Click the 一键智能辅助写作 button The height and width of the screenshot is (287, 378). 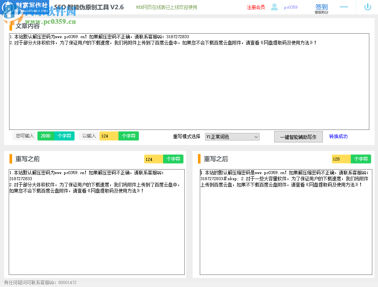coord(298,137)
